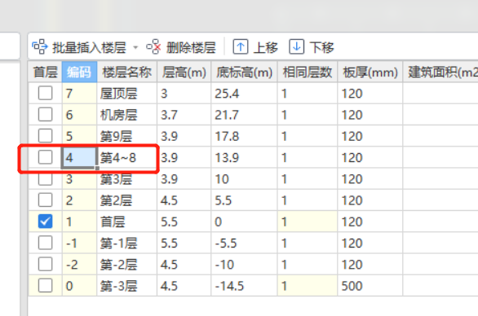Check the 首层 box for 第-1层

pyautogui.click(x=45, y=243)
